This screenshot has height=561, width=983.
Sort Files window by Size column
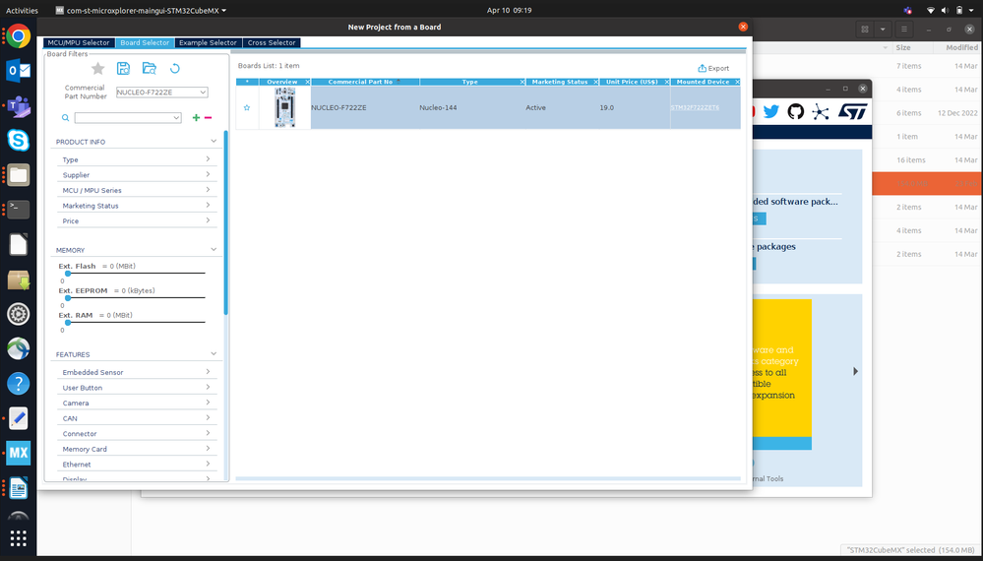pos(903,47)
